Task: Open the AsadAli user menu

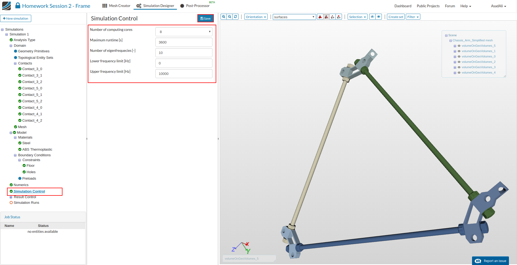Action: pyautogui.click(x=498, y=6)
